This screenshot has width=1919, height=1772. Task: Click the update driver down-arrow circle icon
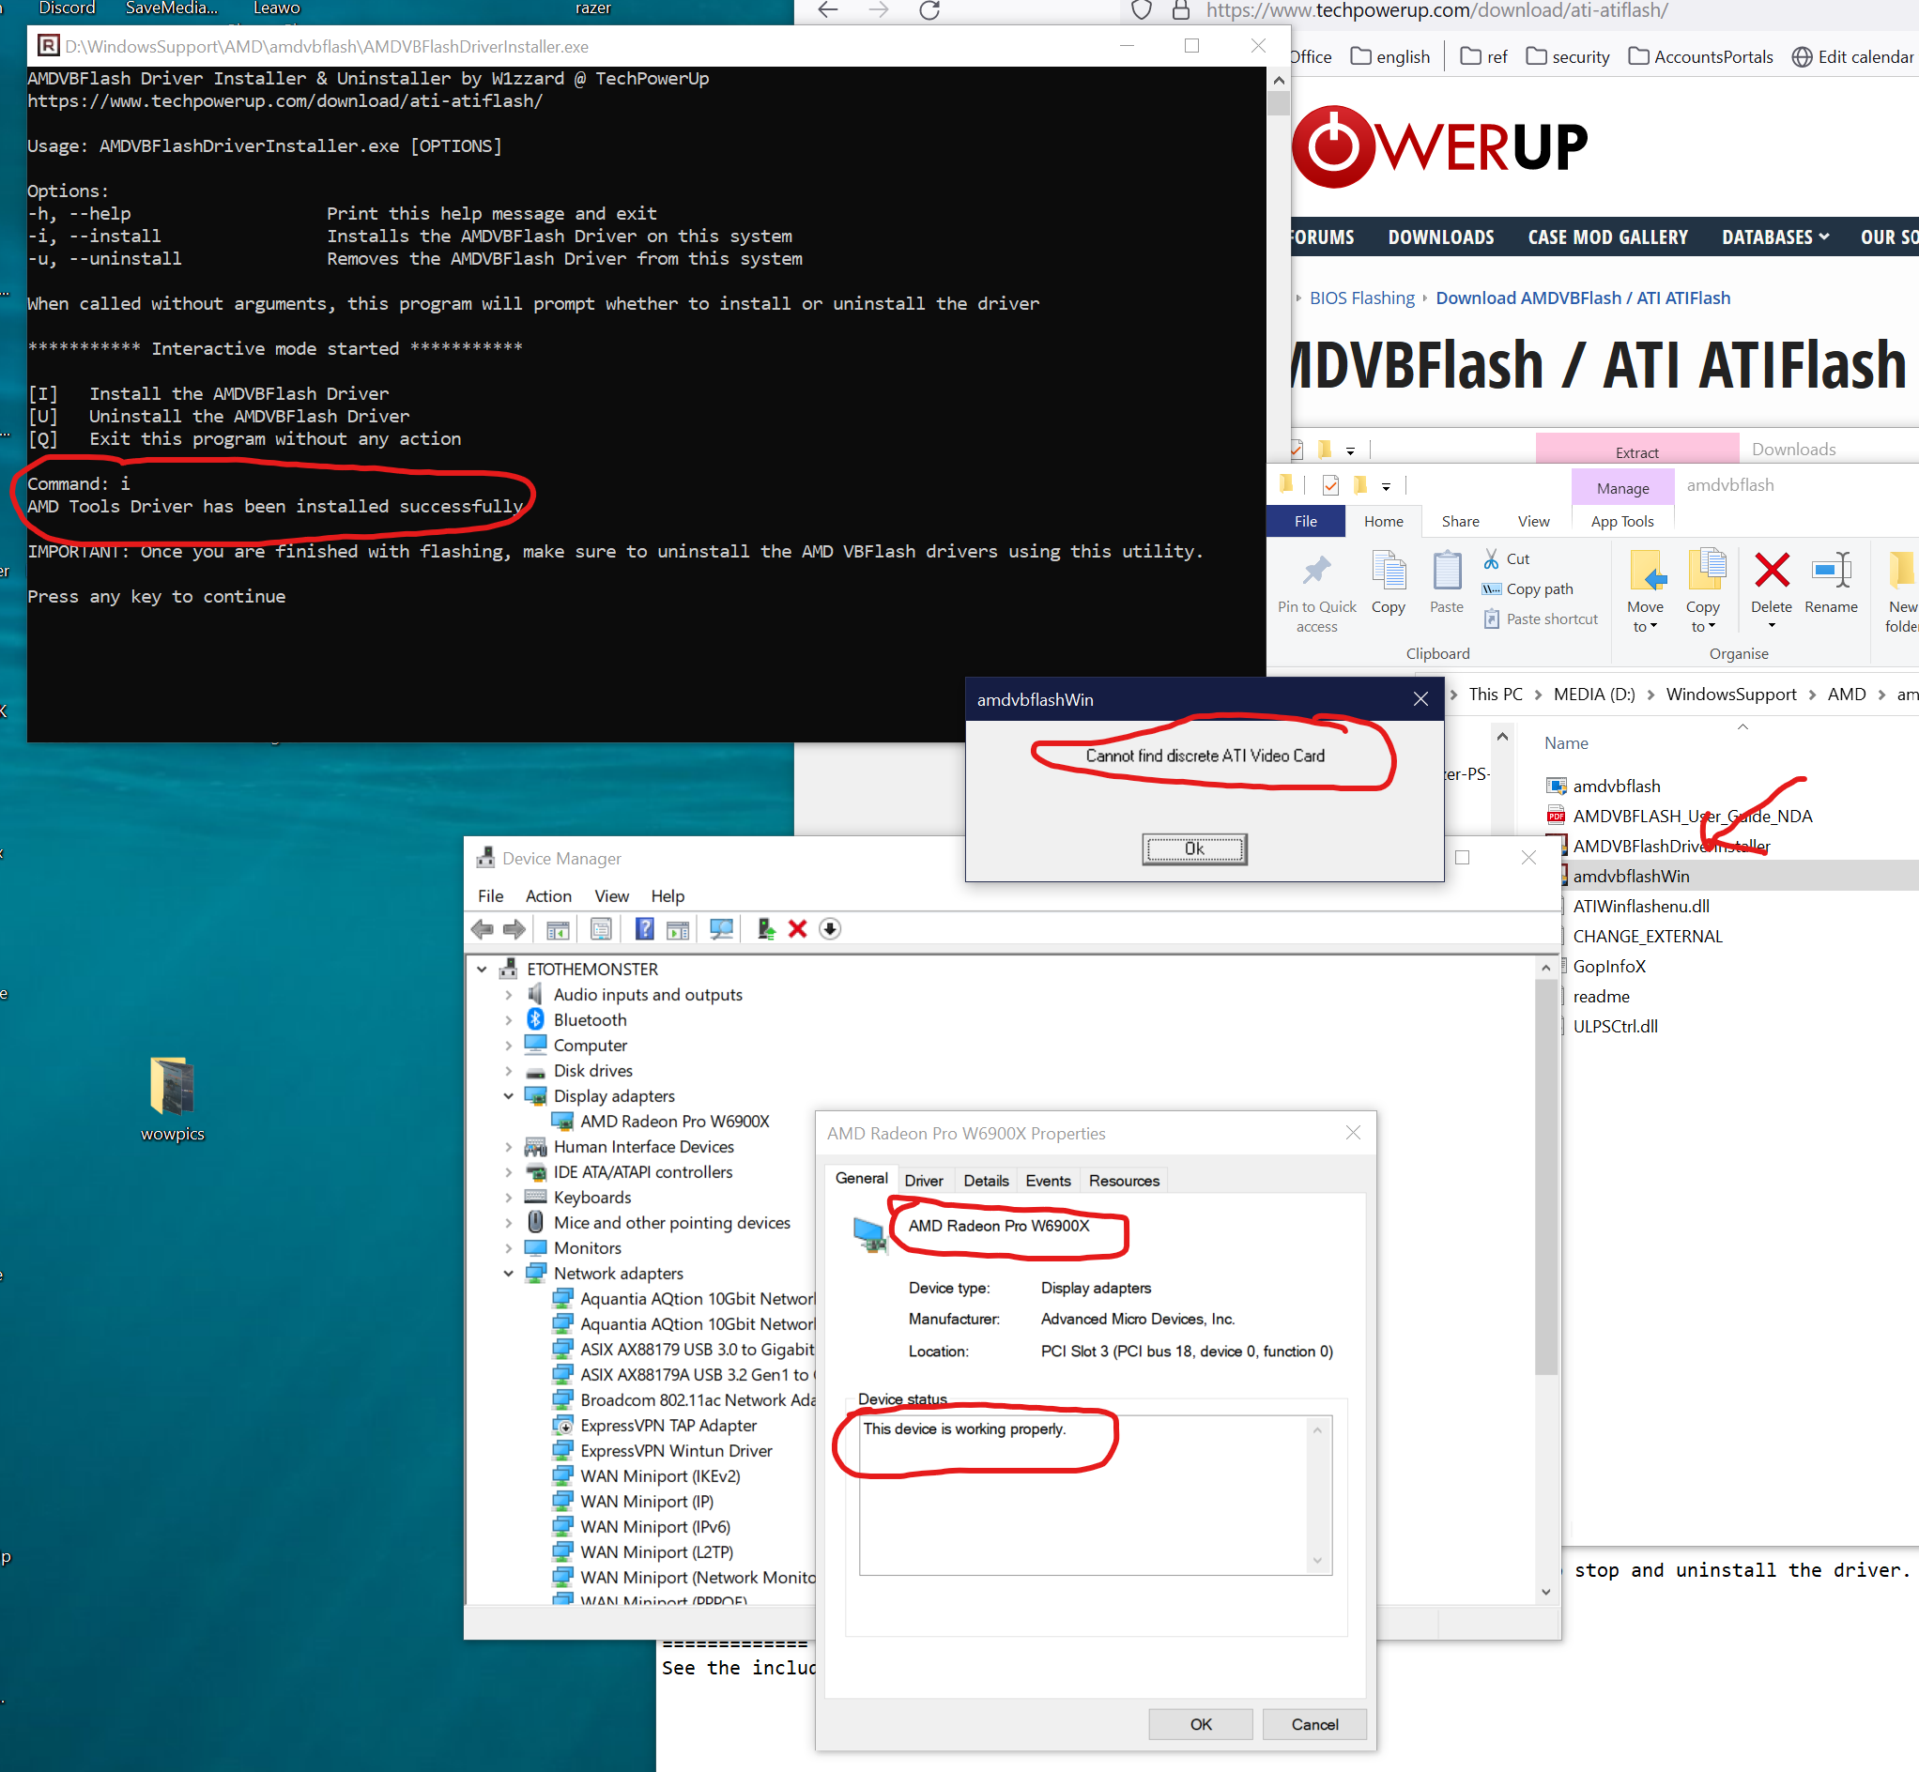[830, 928]
